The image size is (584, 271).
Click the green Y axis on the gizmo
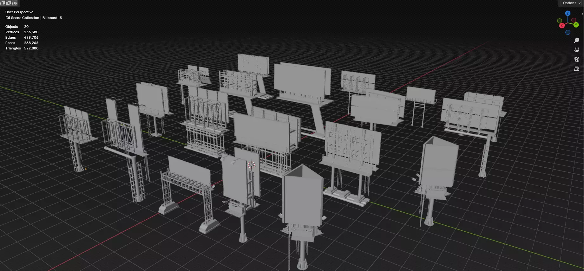click(576, 25)
